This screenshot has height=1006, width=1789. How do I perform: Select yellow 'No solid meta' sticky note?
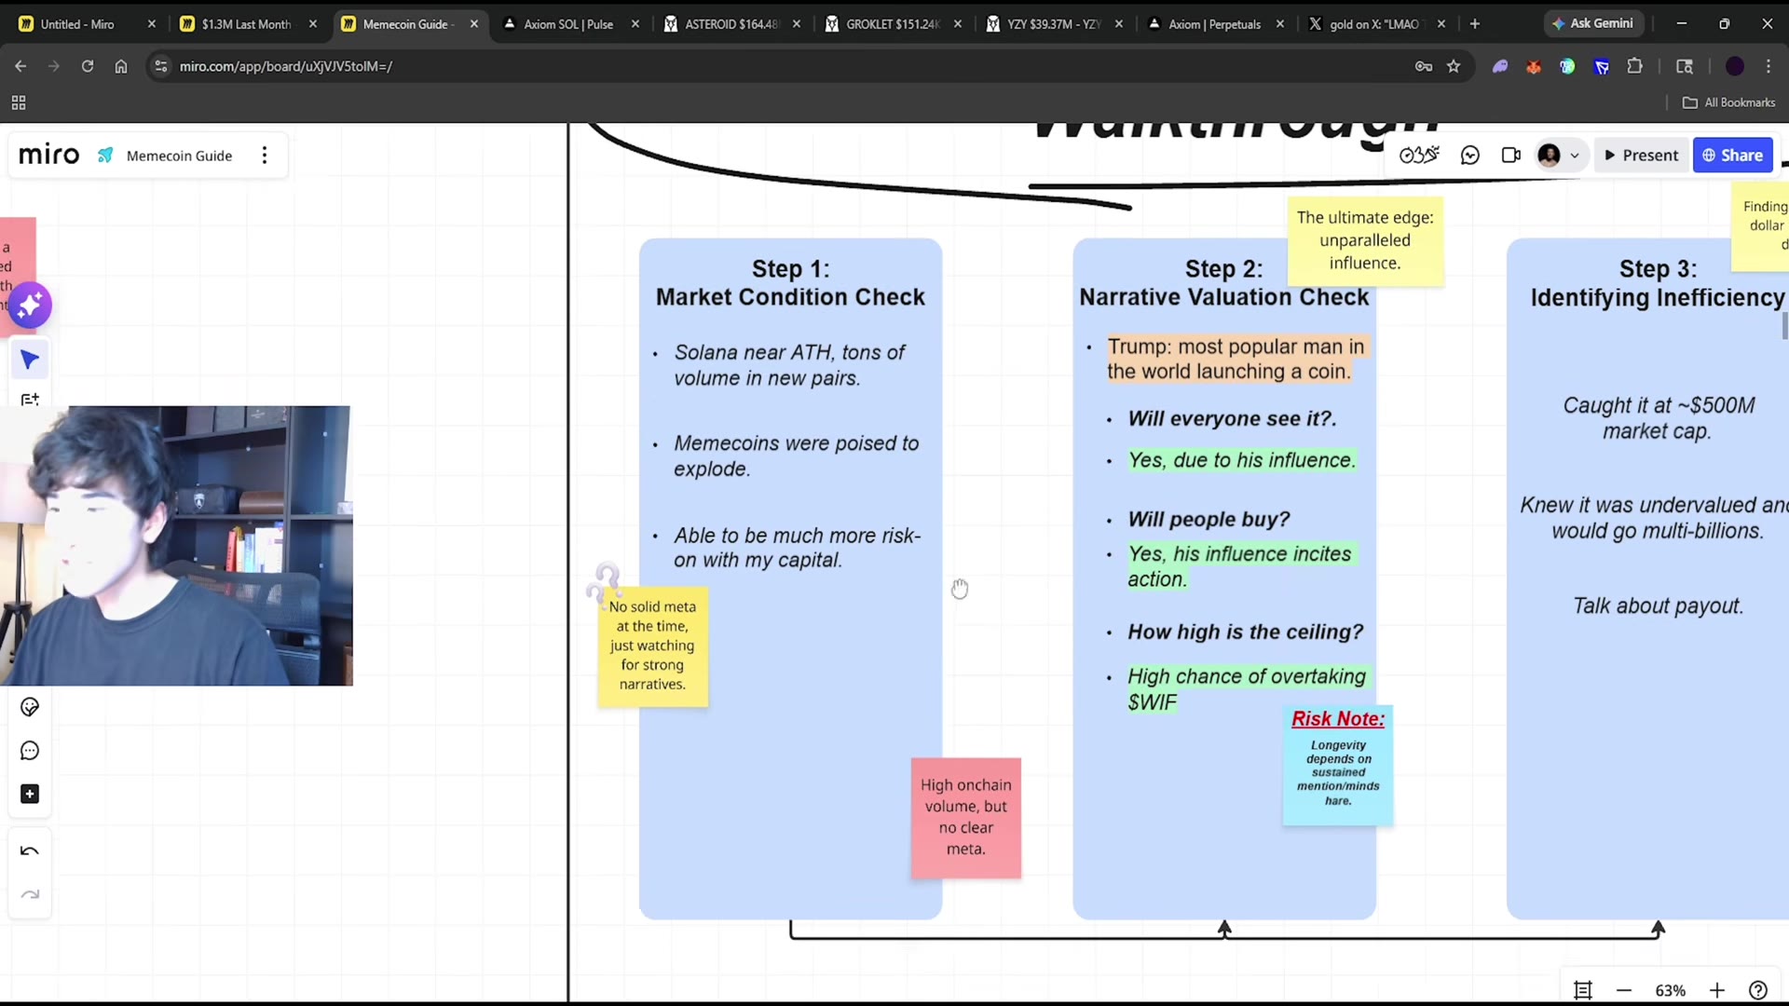coord(653,646)
